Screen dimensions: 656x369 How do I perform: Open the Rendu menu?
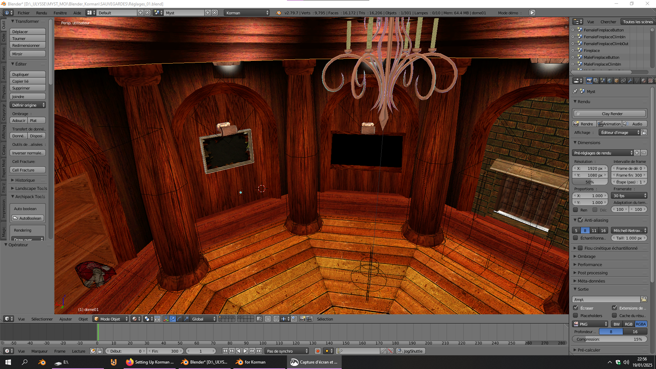[41, 13]
